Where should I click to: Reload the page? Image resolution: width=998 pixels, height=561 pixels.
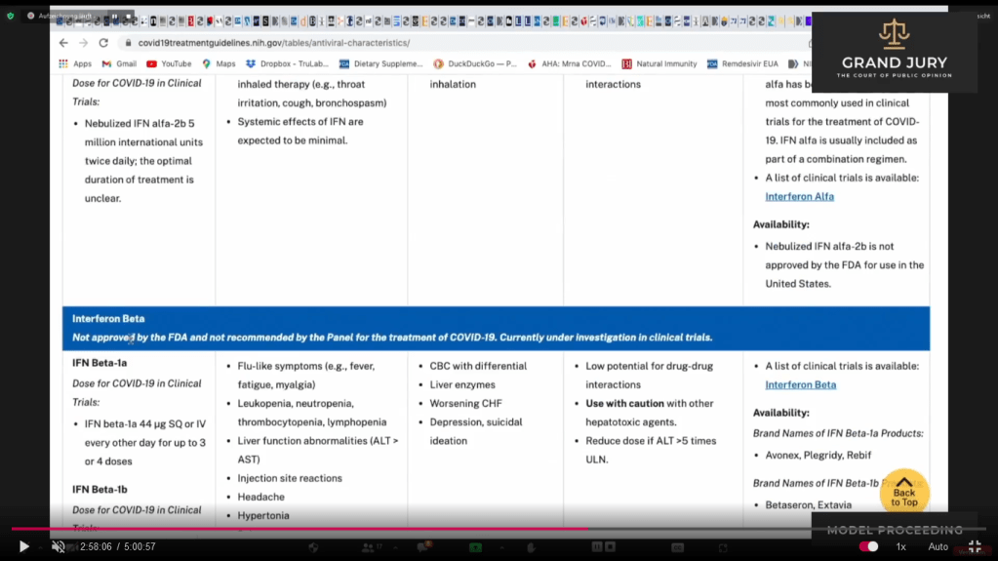point(103,43)
